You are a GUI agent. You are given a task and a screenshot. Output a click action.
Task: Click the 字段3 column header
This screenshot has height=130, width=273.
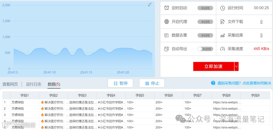coord(82,95)
